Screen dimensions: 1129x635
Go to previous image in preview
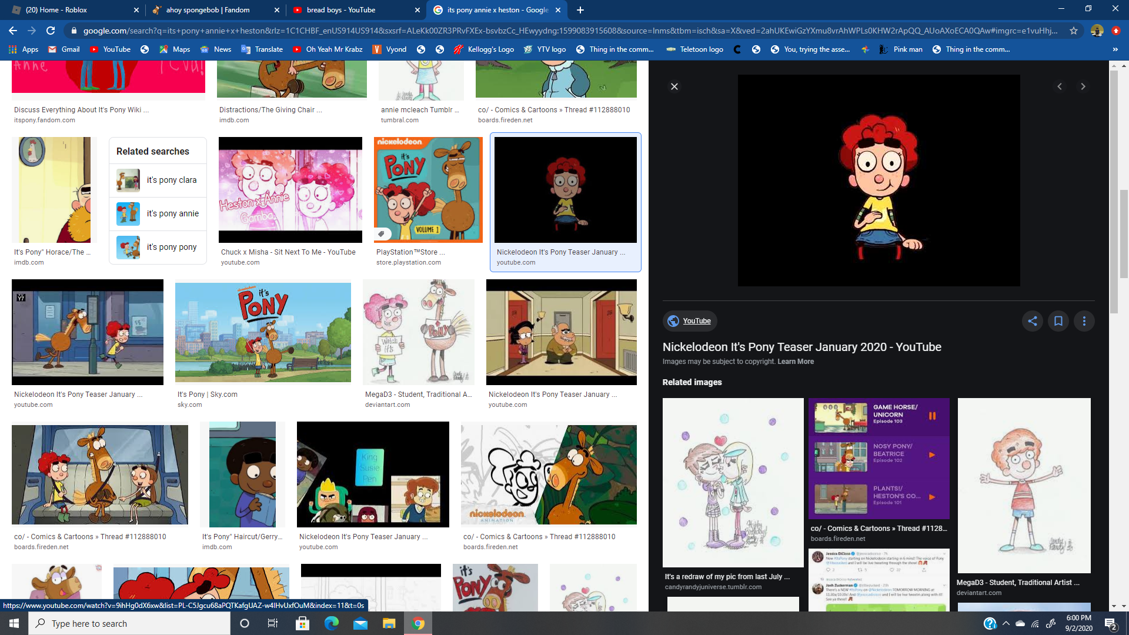[x=1060, y=86]
